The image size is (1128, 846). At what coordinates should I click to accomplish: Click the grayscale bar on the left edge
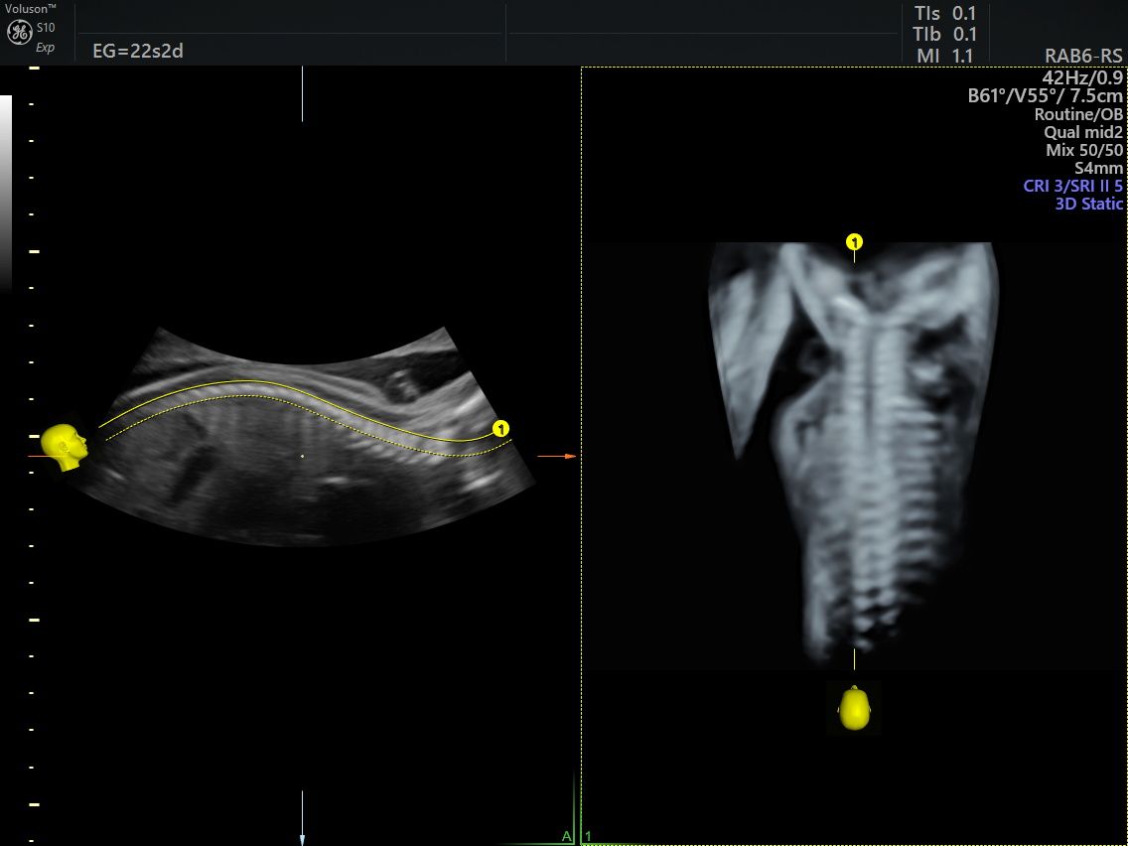[x=6, y=189]
